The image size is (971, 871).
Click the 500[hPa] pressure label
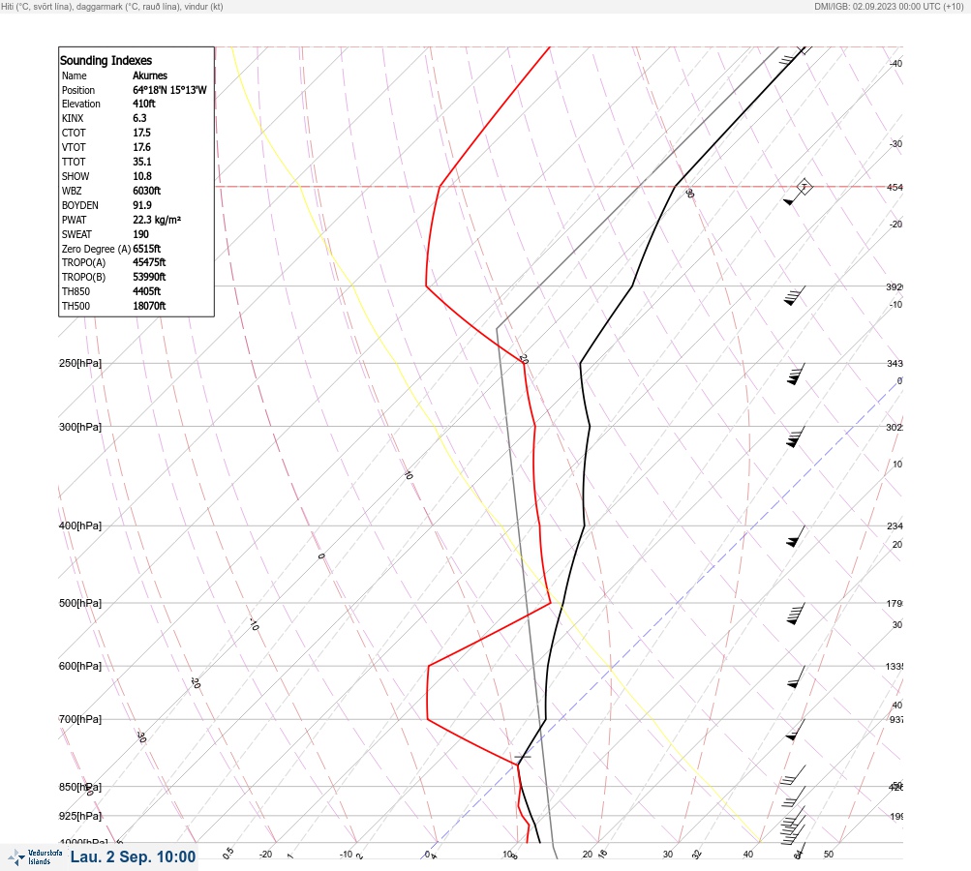coord(80,603)
